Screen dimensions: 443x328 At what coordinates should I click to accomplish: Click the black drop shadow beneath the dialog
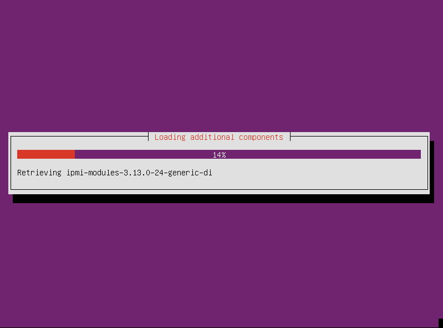[x=223, y=199]
